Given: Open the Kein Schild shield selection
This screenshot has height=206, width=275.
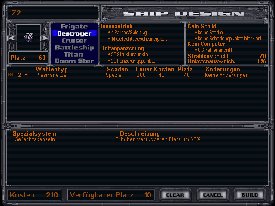Looking at the screenshot, I should click(x=202, y=26).
